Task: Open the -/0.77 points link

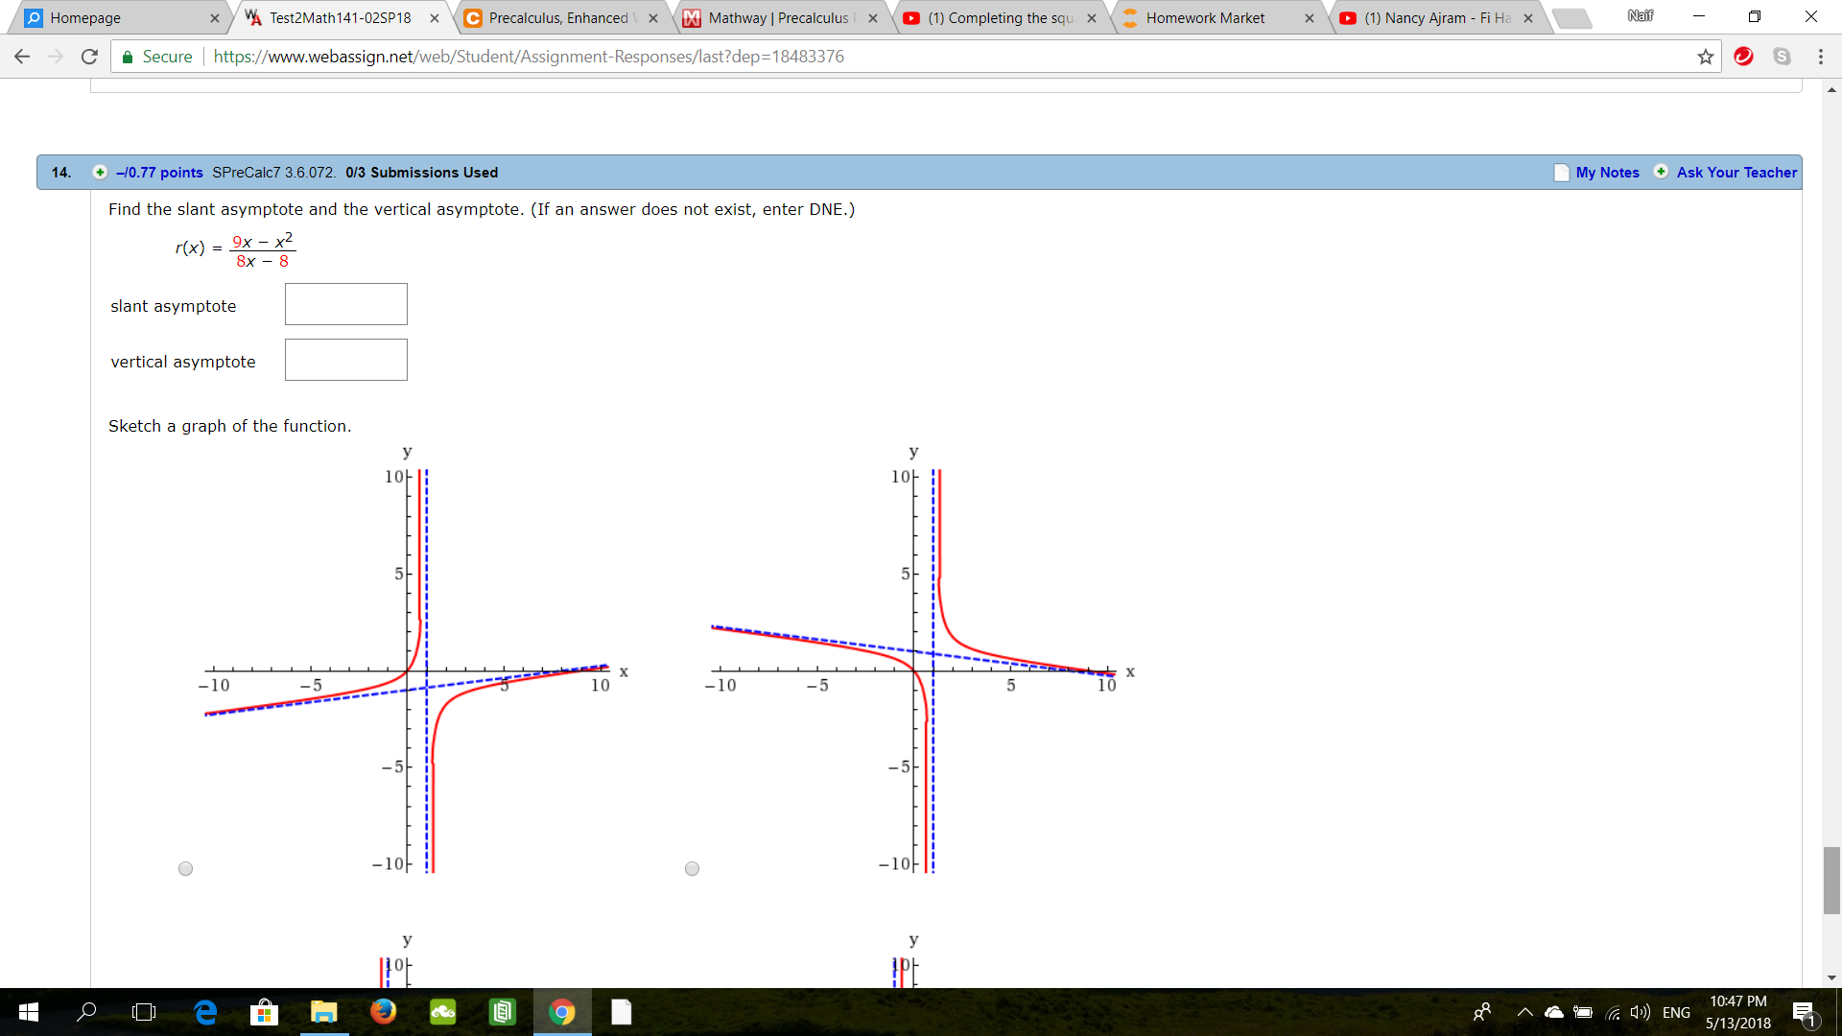Action: (159, 173)
